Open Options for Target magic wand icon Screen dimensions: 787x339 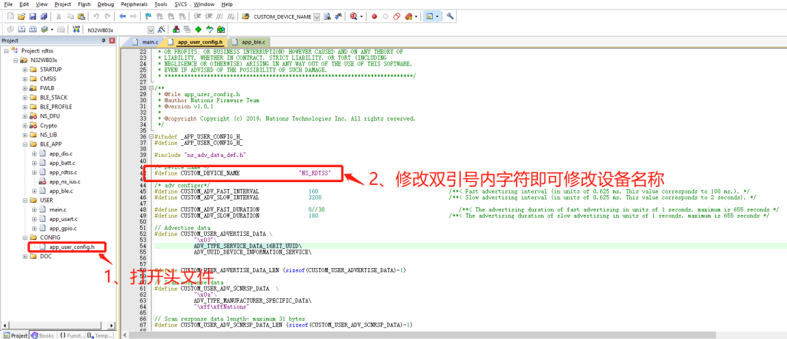(162, 30)
